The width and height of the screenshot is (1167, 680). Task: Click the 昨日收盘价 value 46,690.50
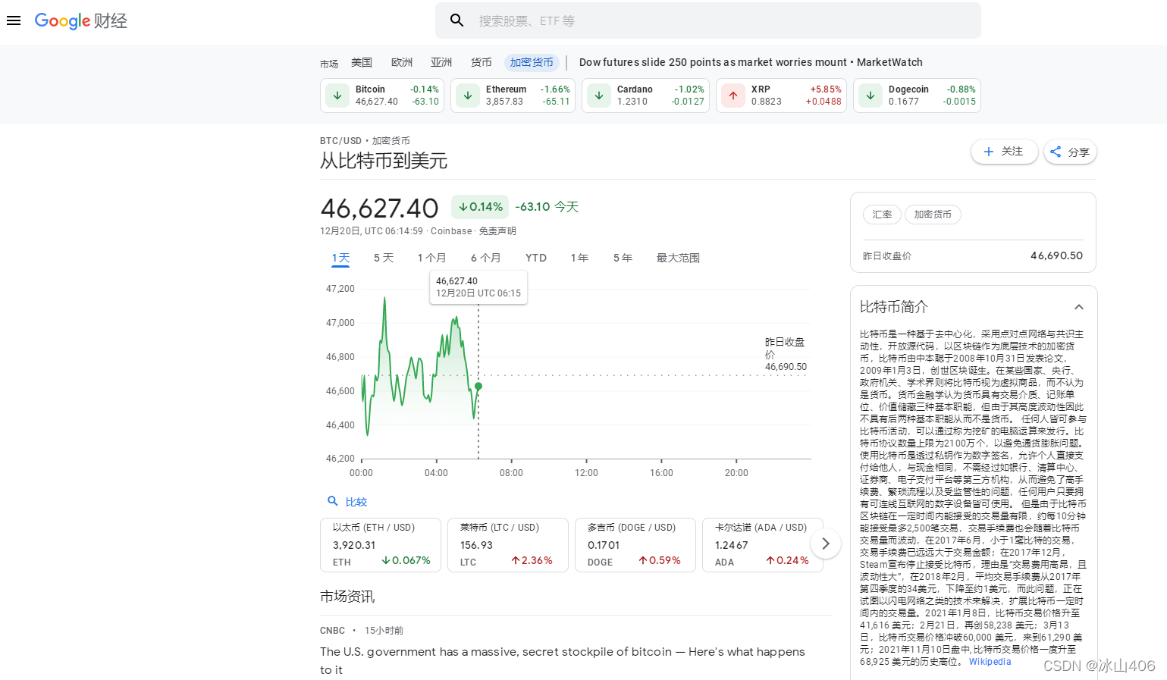point(1056,255)
